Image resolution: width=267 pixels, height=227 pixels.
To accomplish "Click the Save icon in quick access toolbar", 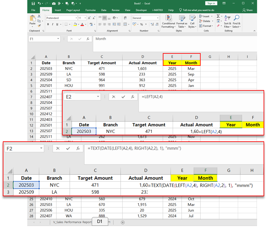I will [33, 3].
